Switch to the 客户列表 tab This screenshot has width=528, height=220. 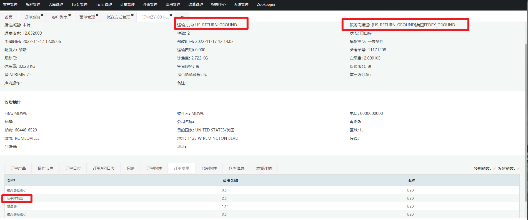[x=60, y=17]
